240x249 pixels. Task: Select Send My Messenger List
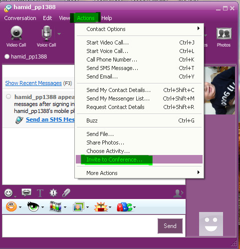139,98
